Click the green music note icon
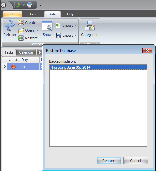Image resolution: width=156 pixels, height=171 pixels. [x=18, y=5]
